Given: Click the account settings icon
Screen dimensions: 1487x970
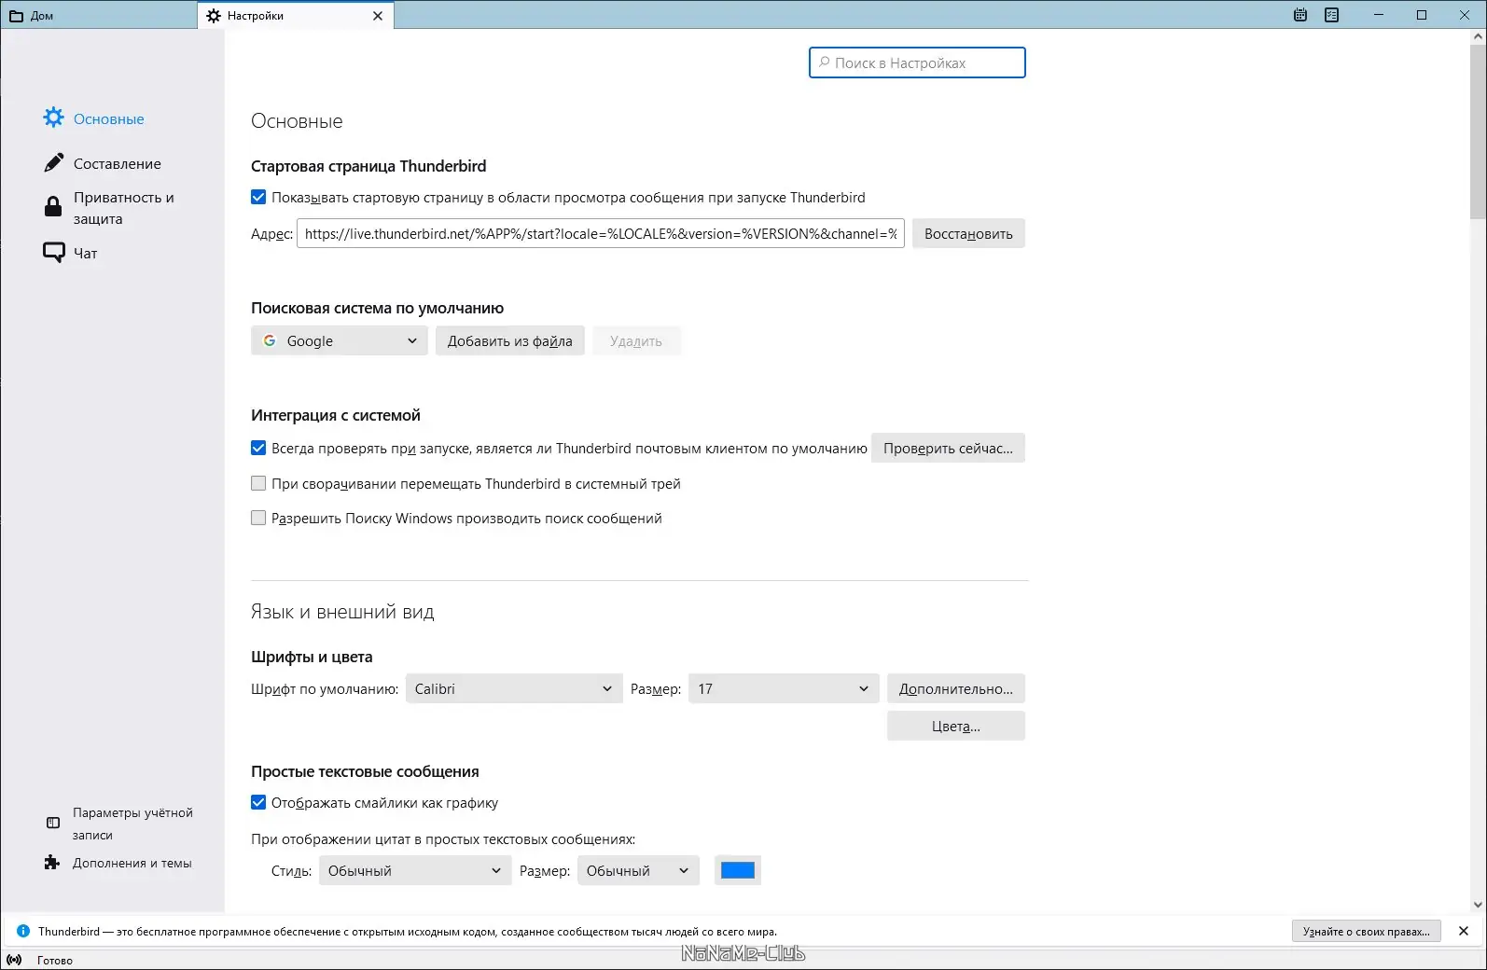Looking at the screenshot, I should click(53, 823).
